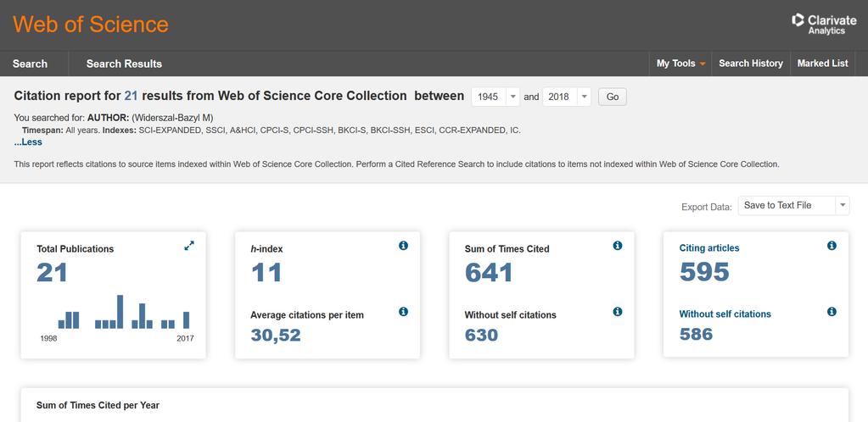The width and height of the screenshot is (868, 422).
Task: Click the value 630 without self citations
Action: click(x=482, y=336)
